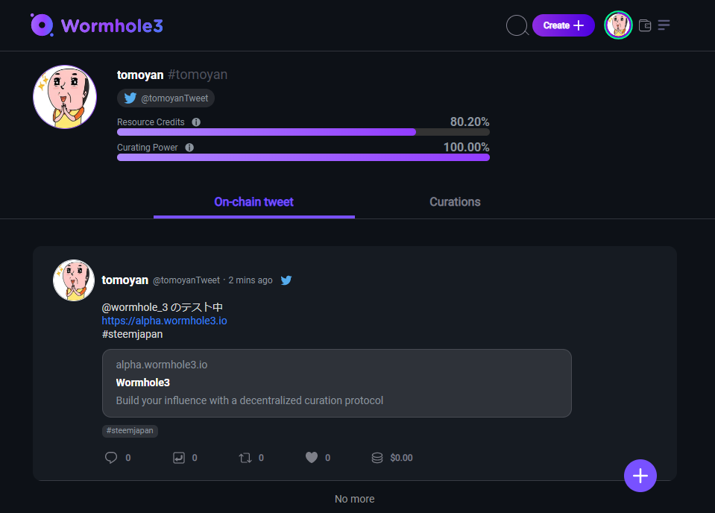The height and width of the screenshot is (513, 715).
Task: Click the comment bubble icon on post
Action: pos(111,458)
